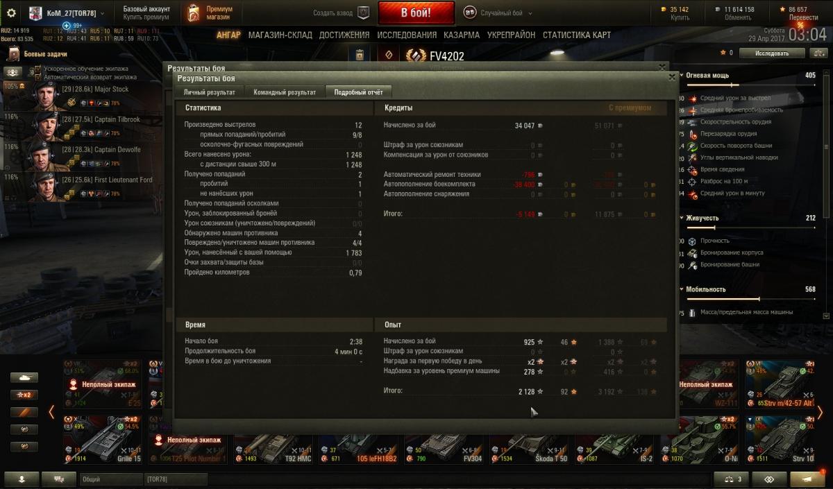Switch to the Personal result tab
This screenshot has width=833, height=489.
coord(209,92)
